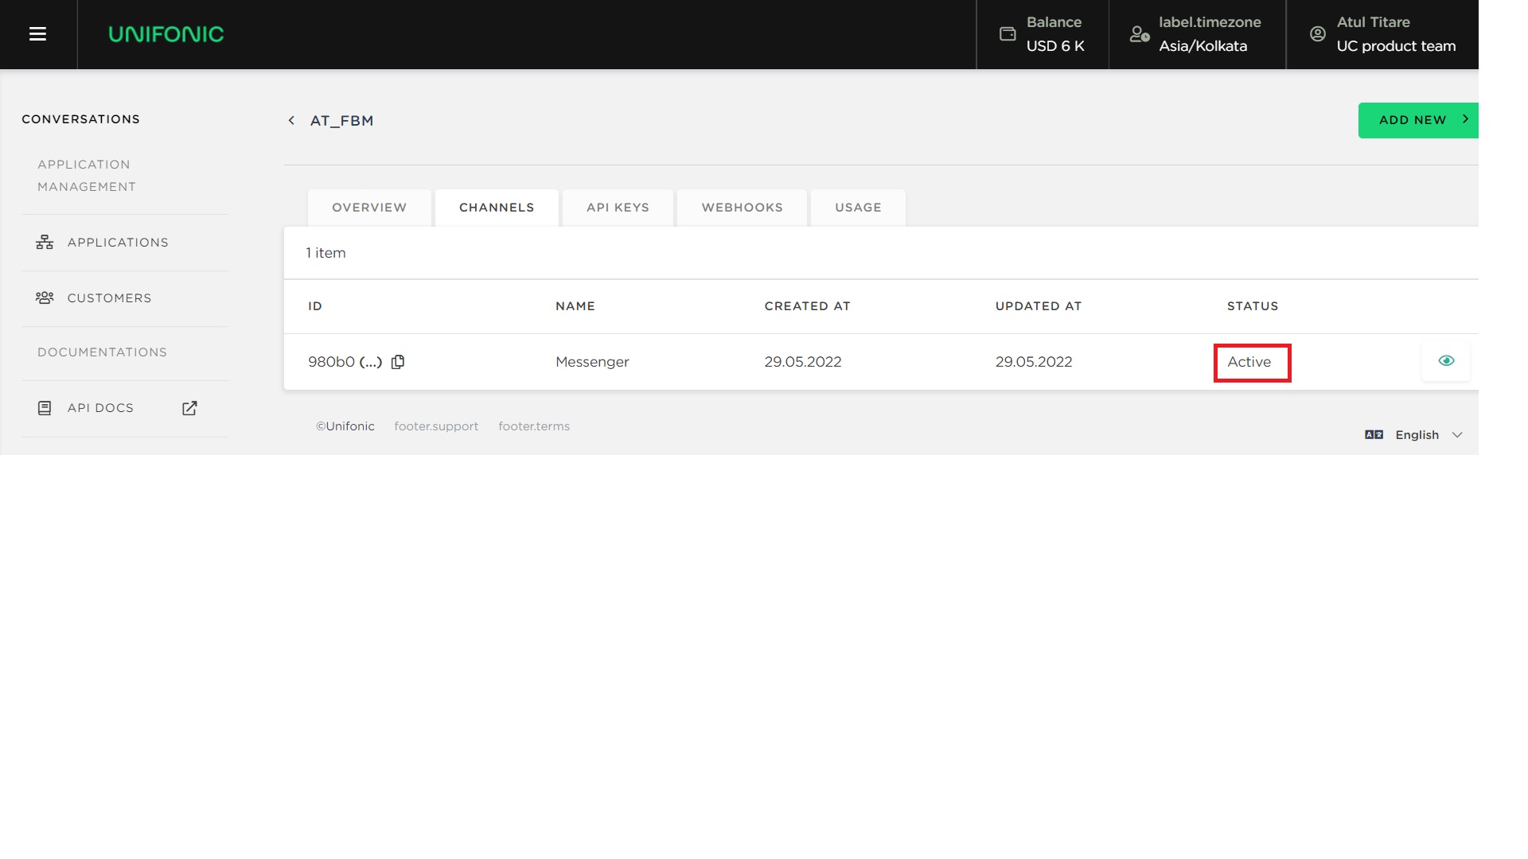This screenshot has height=859, width=1528.
Task: Click the Customers sidebar icon
Action: click(x=45, y=298)
